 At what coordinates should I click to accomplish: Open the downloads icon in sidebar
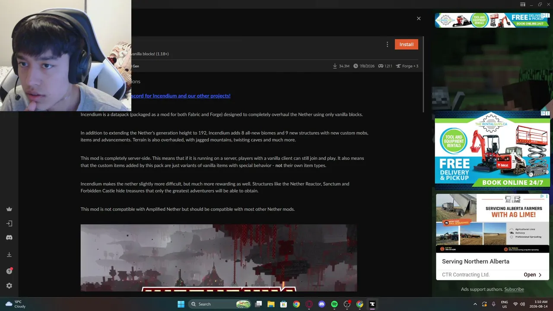9,255
